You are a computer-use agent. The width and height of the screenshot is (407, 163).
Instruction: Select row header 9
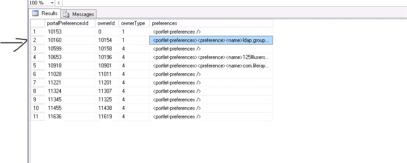tap(38, 100)
